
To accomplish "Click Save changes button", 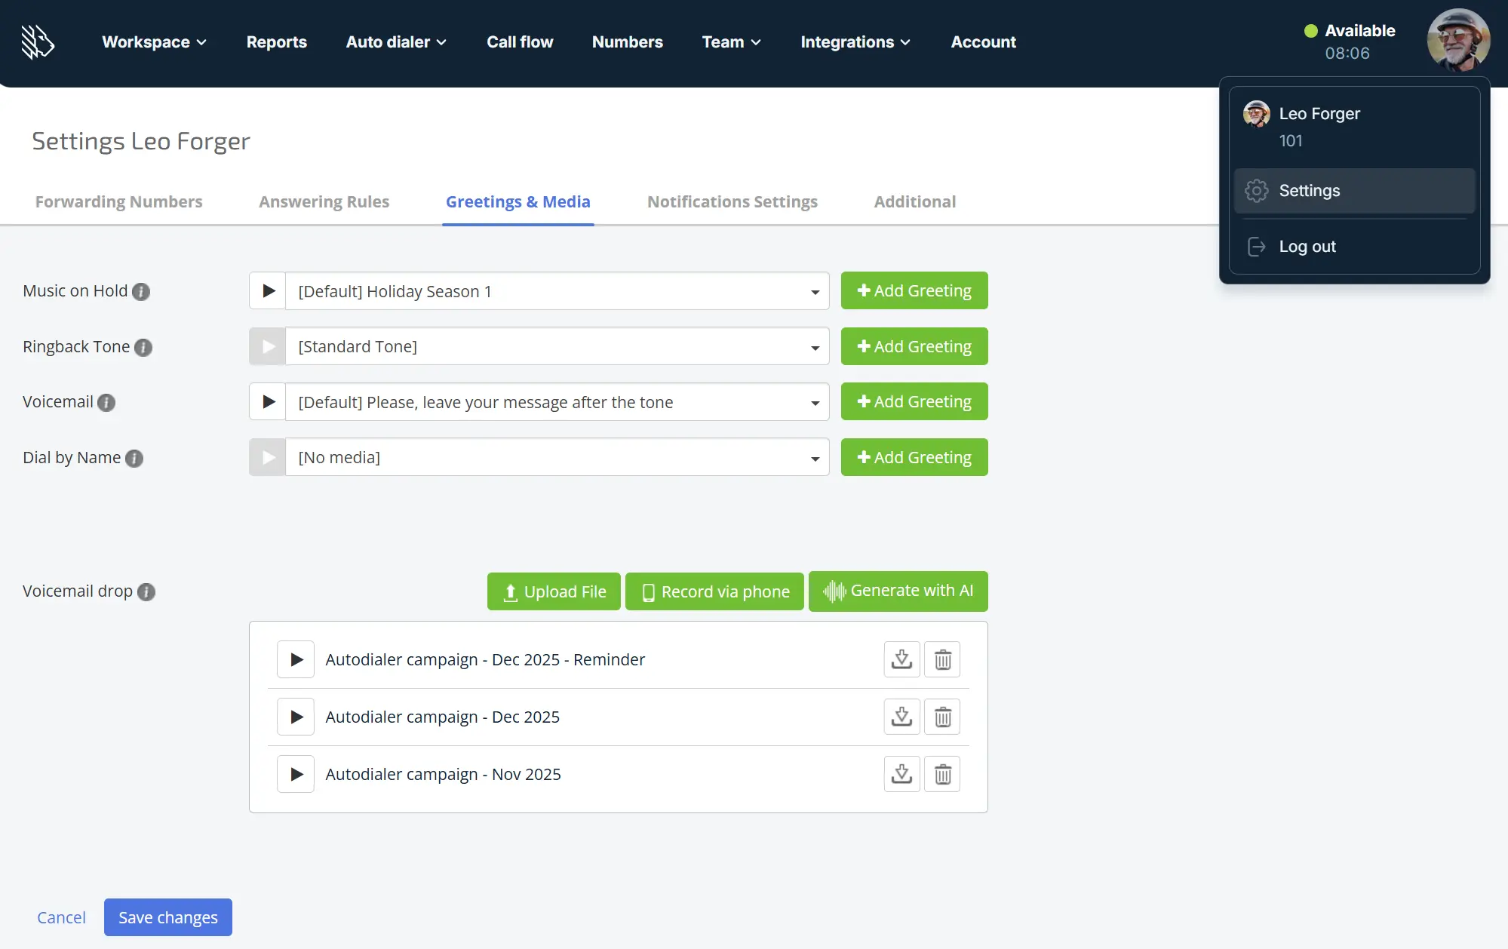I will click(167, 917).
